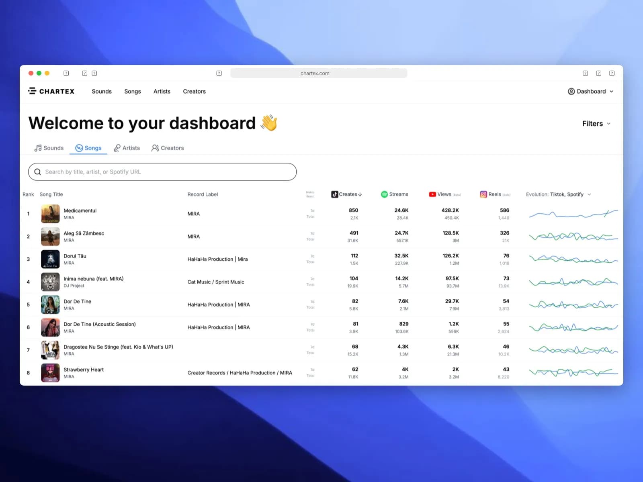643x482 pixels.
Task: Click the YouTube icon in the Views header
Action: 433,194
